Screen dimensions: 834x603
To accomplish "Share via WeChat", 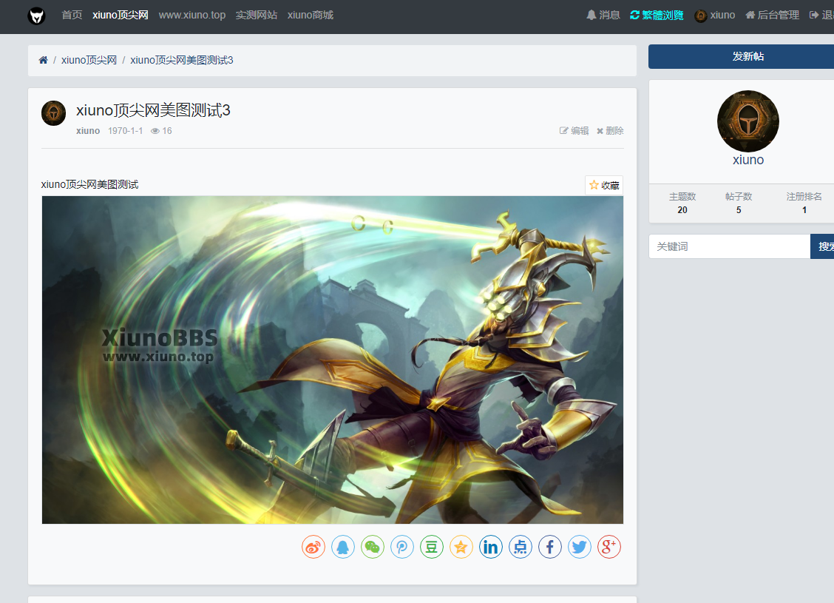I will [373, 547].
